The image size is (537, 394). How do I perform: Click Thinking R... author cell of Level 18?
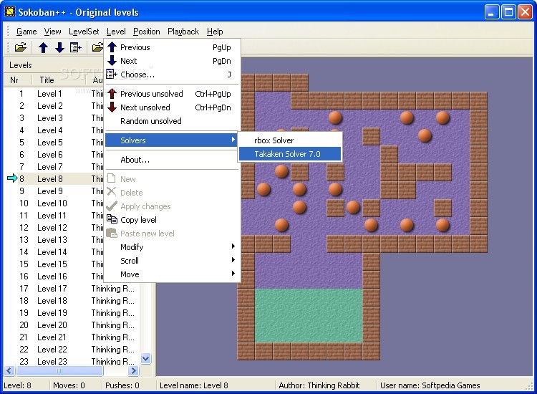point(112,301)
